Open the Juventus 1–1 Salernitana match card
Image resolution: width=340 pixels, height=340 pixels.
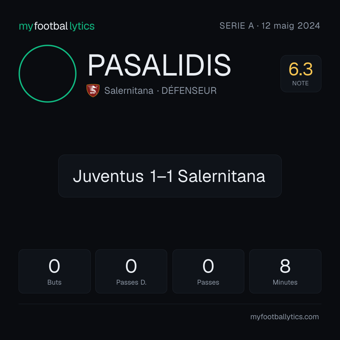coord(170,176)
